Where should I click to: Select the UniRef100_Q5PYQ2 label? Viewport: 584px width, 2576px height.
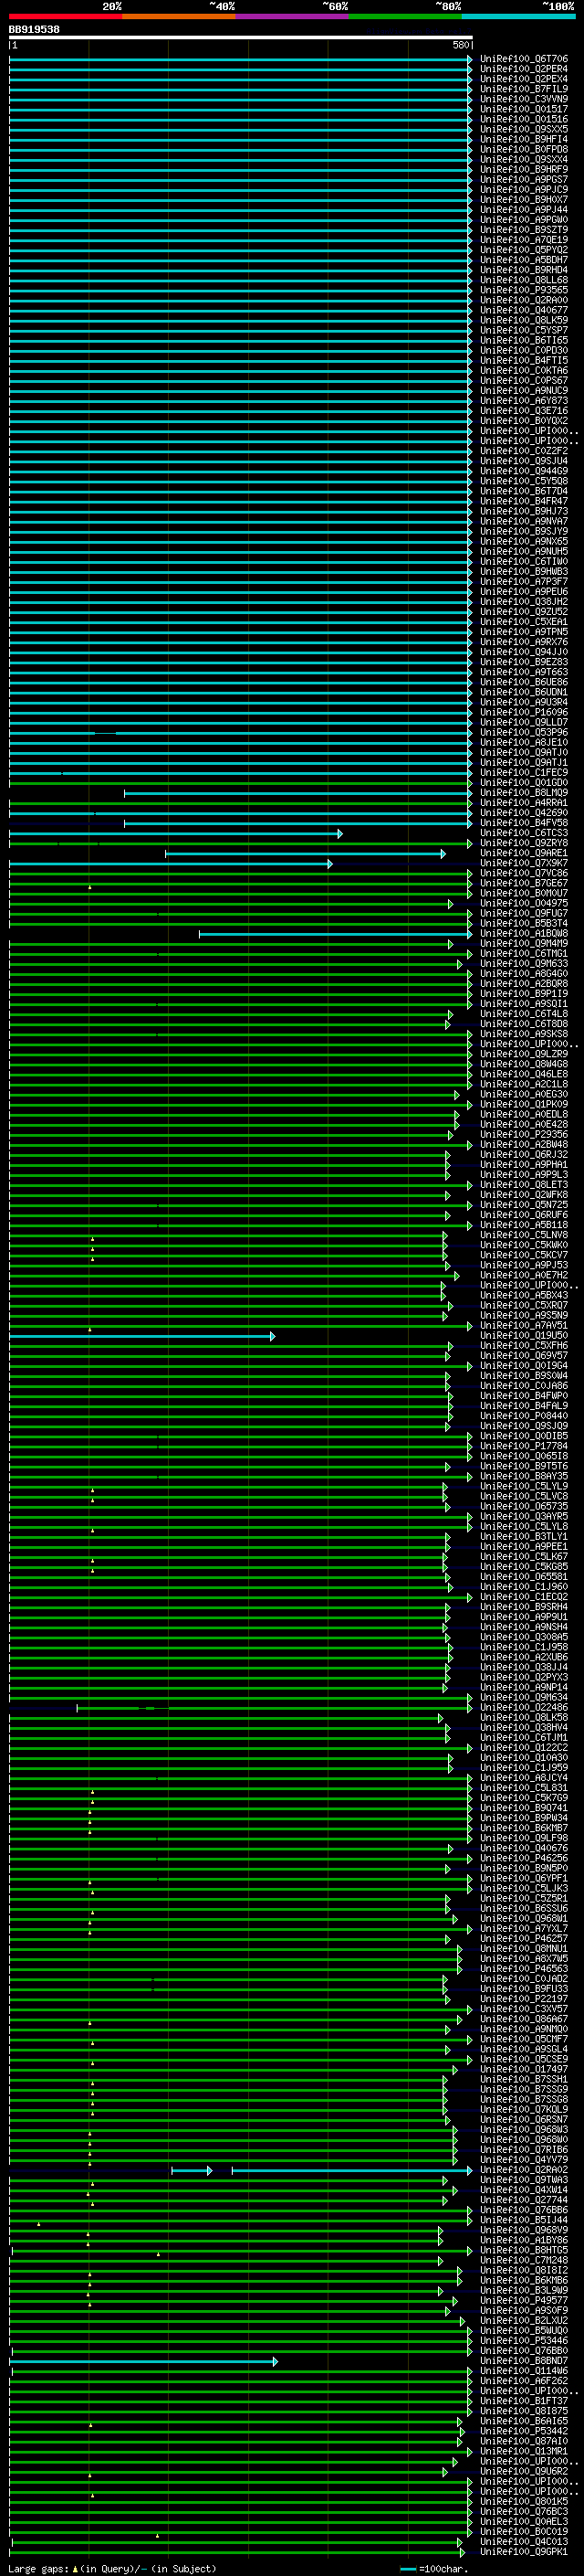[524, 250]
